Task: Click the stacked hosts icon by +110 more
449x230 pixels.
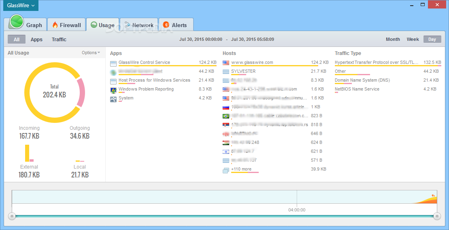Action: coord(226,170)
